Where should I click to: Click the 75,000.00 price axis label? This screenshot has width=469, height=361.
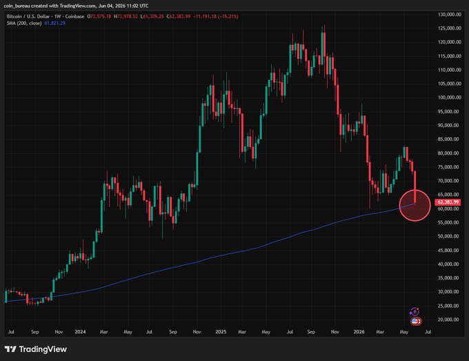(448, 167)
